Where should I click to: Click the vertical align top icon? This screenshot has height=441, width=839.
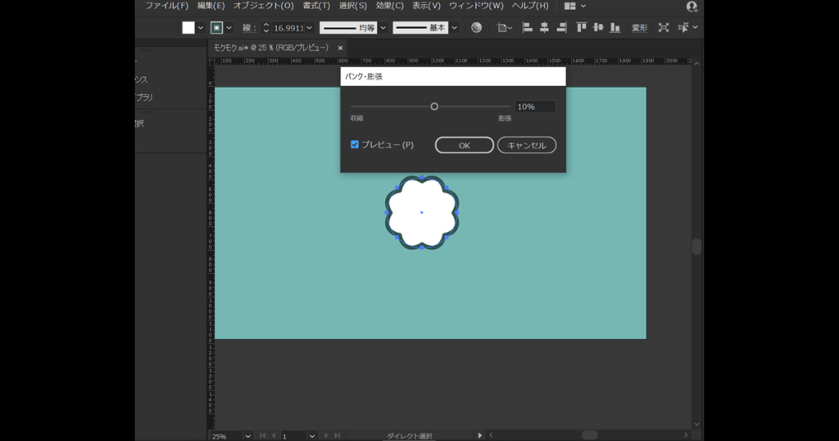(582, 27)
